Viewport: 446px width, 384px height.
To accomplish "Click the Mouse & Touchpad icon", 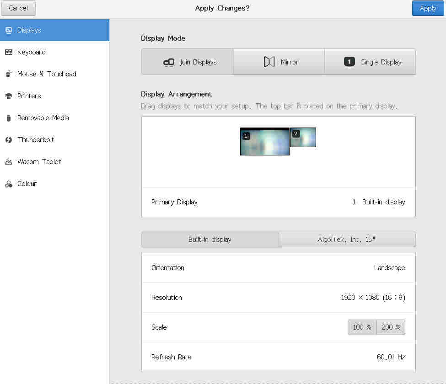I will click(x=9, y=74).
